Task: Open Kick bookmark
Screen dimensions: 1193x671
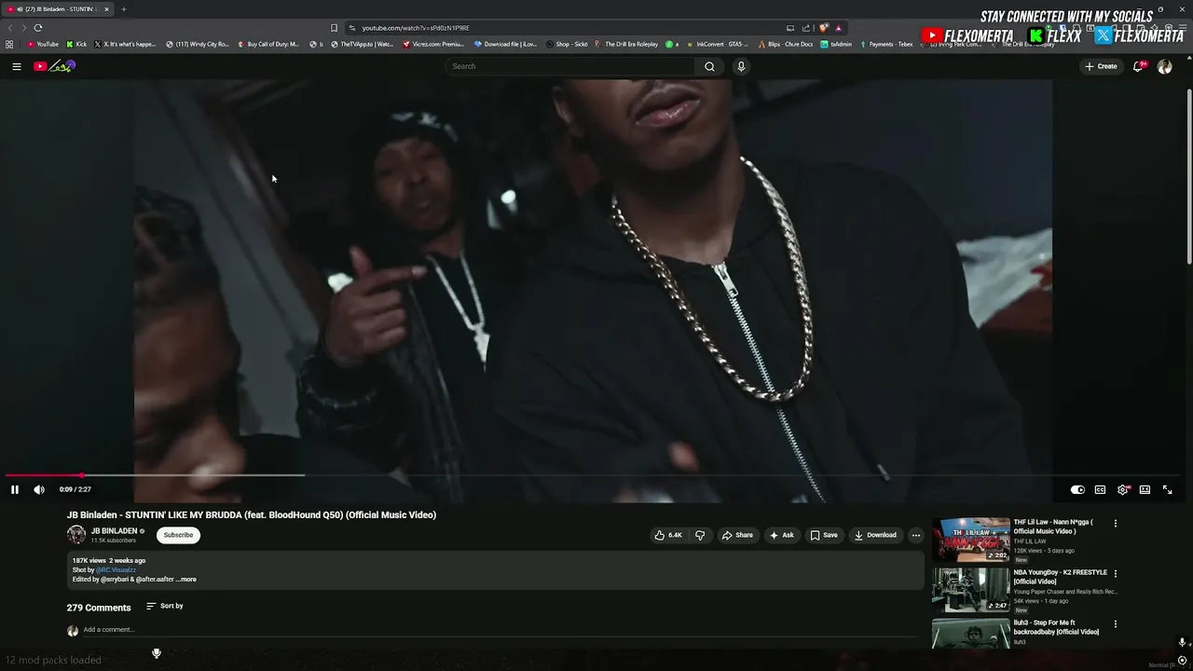Action: pyautogui.click(x=76, y=44)
